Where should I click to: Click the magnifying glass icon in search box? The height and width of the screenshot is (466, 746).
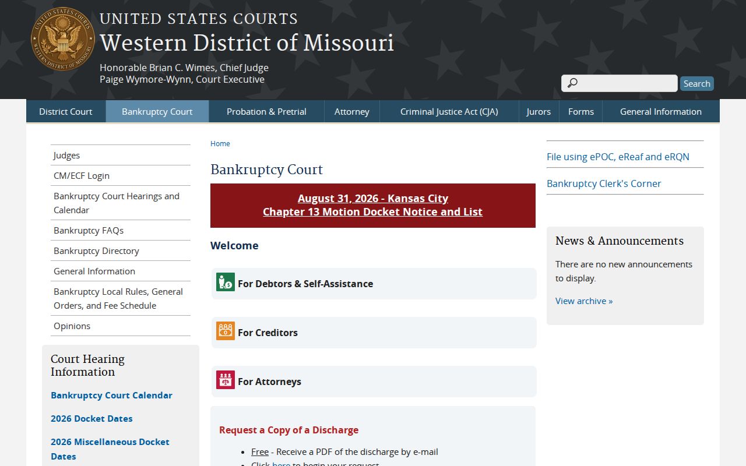click(x=572, y=83)
